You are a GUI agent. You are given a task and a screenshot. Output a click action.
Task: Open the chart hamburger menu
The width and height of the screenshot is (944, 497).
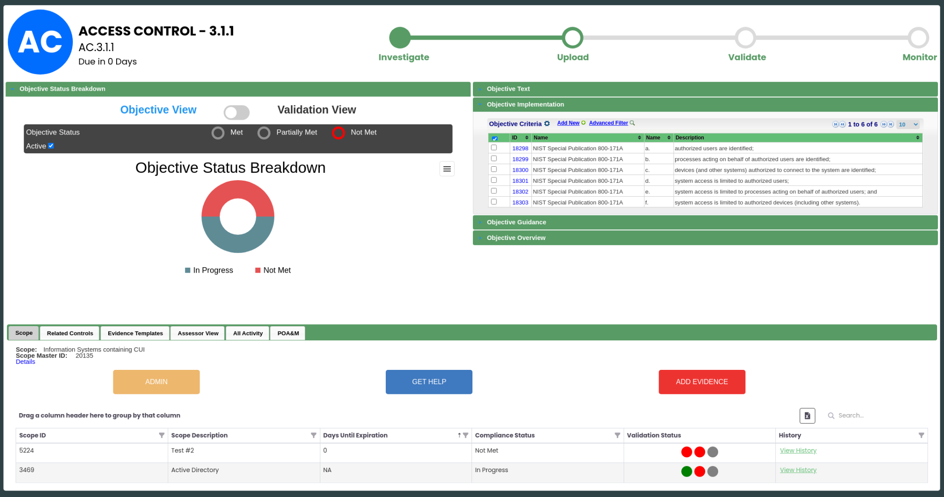point(447,169)
